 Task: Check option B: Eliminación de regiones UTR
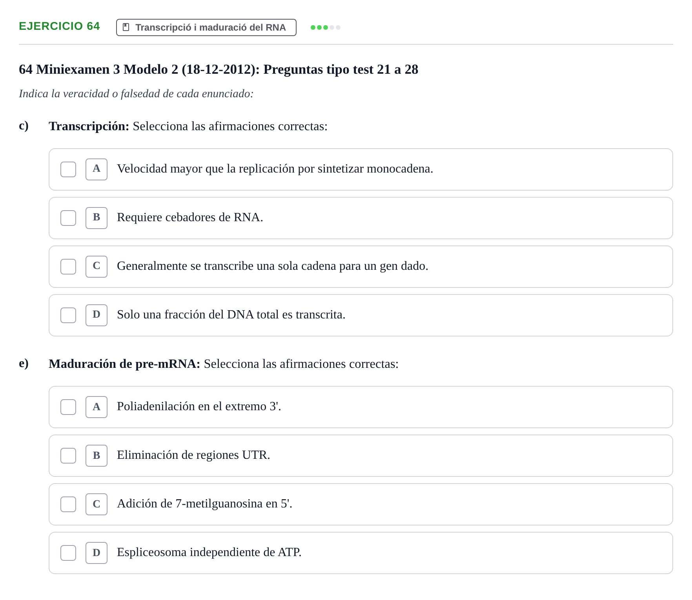(68, 456)
